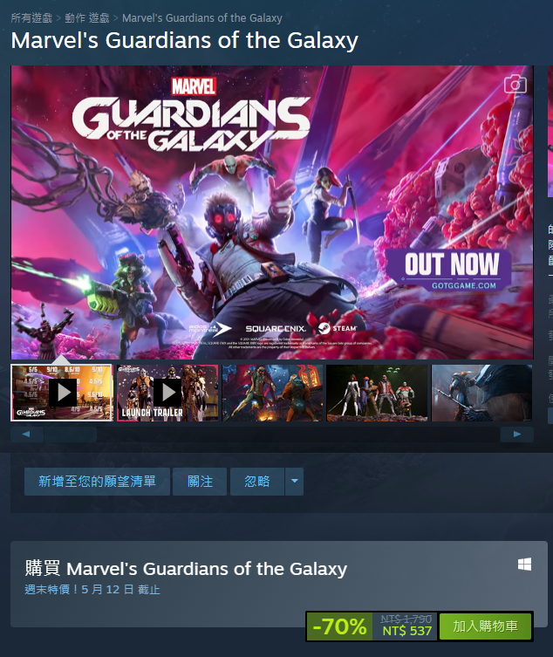This screenshot has width=553, height=657.
Task: Click the Windows platform icon in the purchase box
Action: [x=524, y=565]
